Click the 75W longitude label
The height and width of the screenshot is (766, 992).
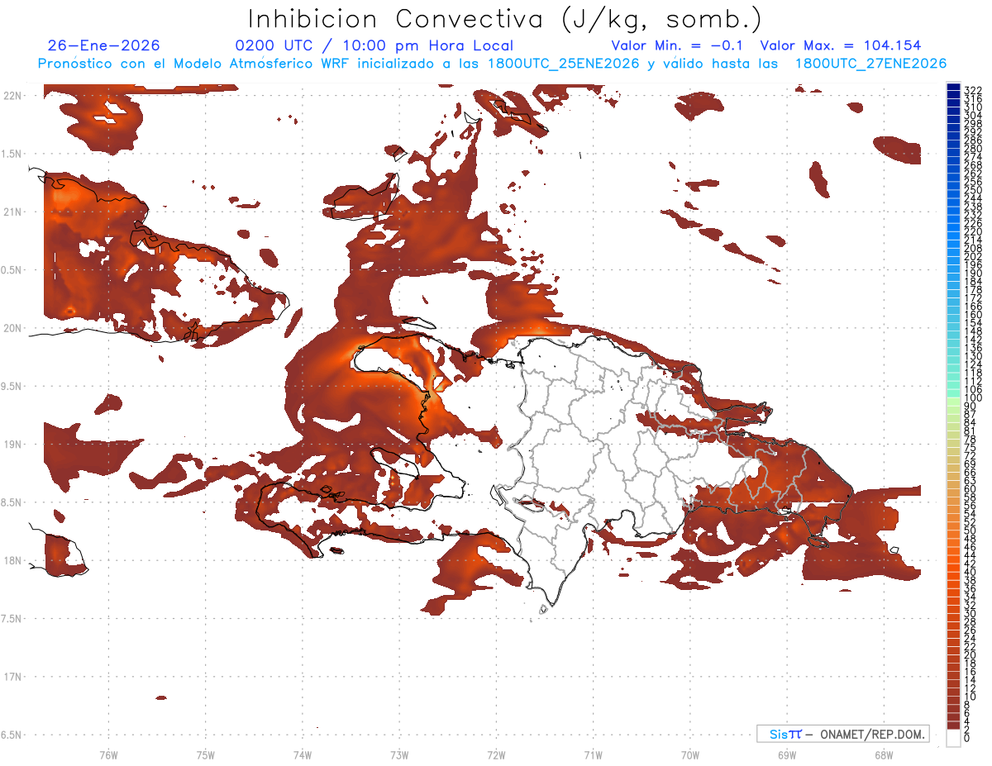pyautogui.click(x=206, y=754)
